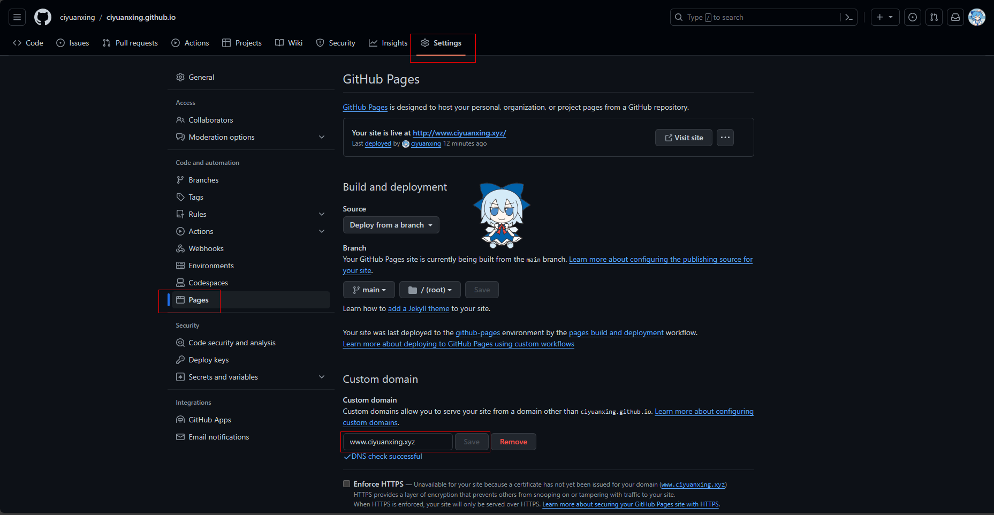Switch to the Insights tab
This screenshot has height=515, width=994.
coord(388,43)
